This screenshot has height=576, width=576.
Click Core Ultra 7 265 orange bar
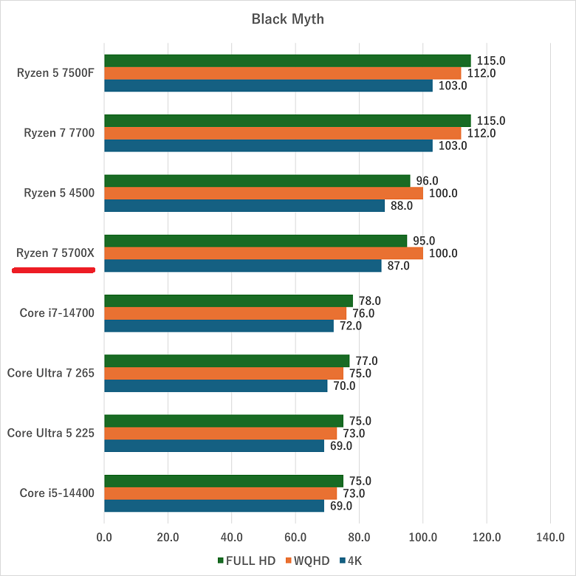point(224,373)
